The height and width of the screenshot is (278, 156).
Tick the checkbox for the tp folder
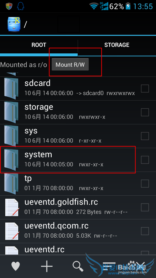[x=145, y=184]
